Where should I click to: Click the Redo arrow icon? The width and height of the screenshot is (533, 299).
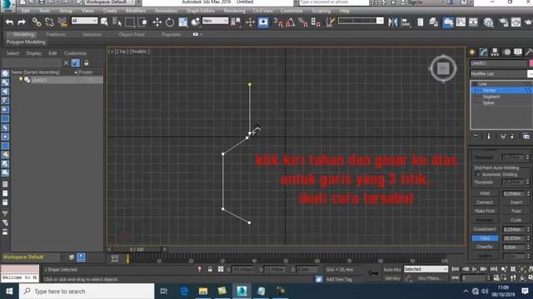click(x=22, y=22)
